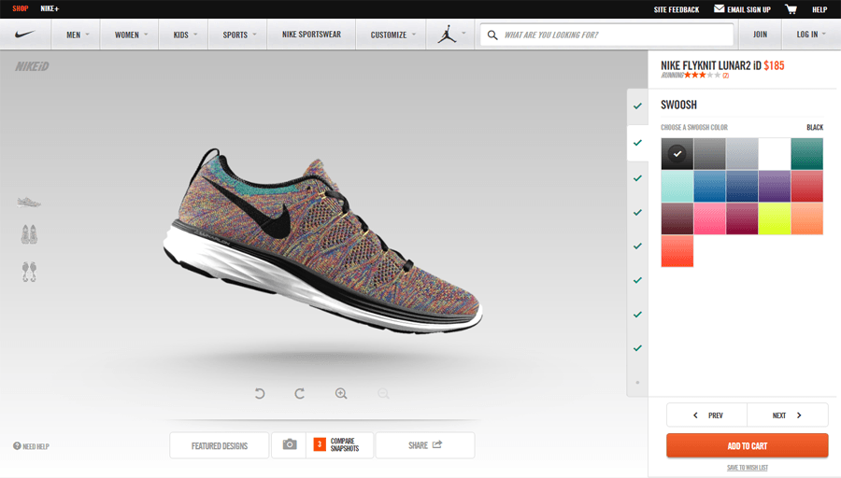Select the sole view pair thumbnail
The height and width of the screenshot is (478, 841).
[29, 272]
